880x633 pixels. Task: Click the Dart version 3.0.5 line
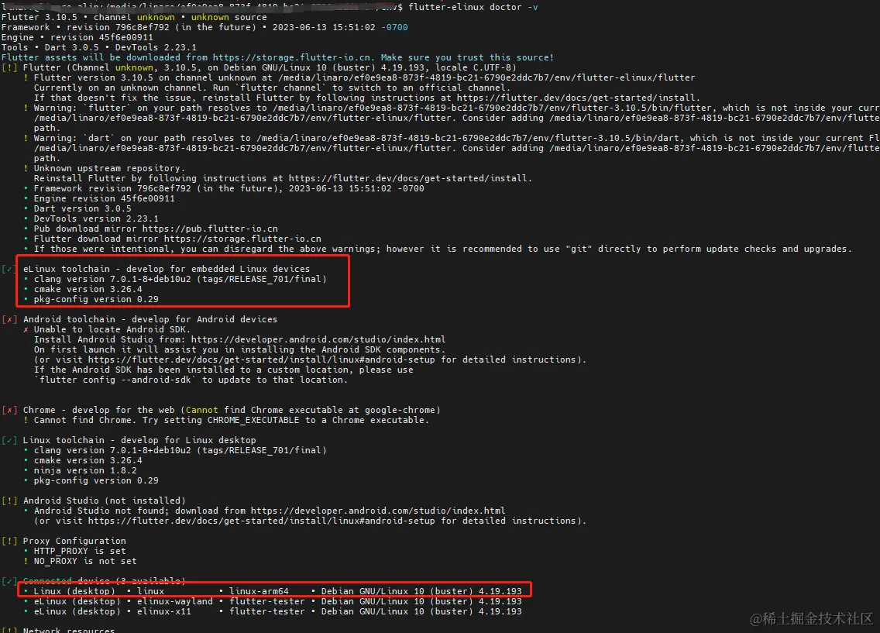pyautogui.click(x=81, y=208)
